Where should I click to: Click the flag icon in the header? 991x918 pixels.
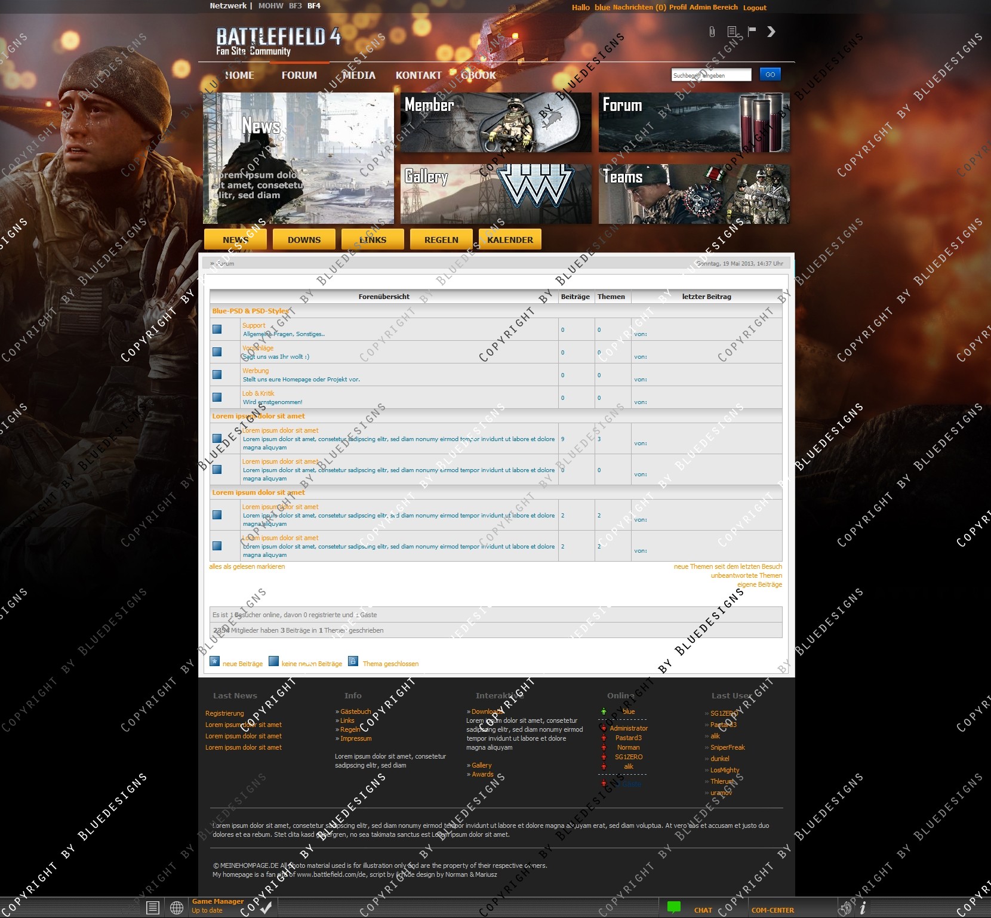coord(752,31)
